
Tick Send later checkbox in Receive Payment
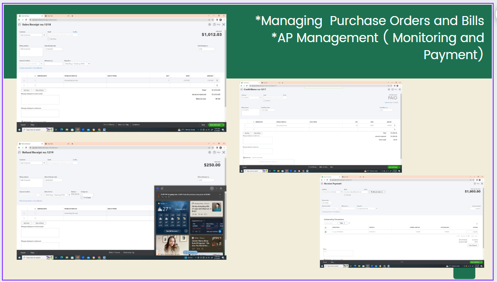[x=345, y=195]
